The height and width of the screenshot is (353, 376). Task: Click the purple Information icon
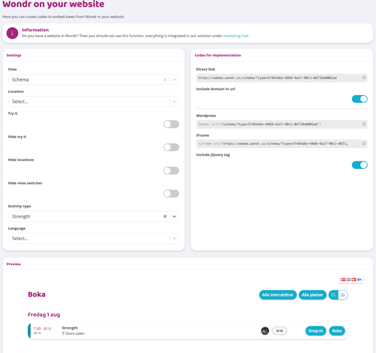point(12,33)
